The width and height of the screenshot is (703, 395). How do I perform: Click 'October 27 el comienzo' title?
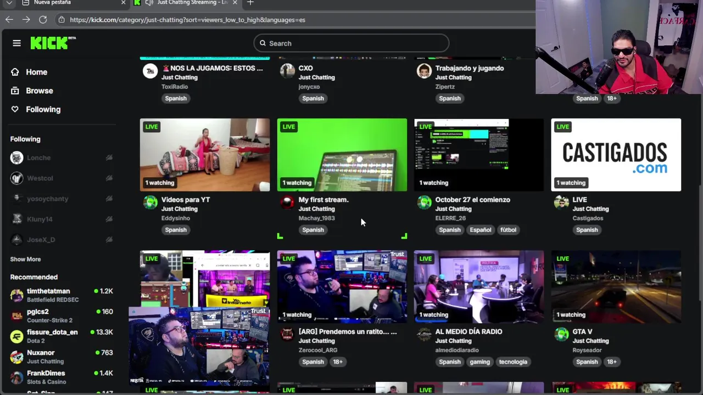[x=472, y=200]
